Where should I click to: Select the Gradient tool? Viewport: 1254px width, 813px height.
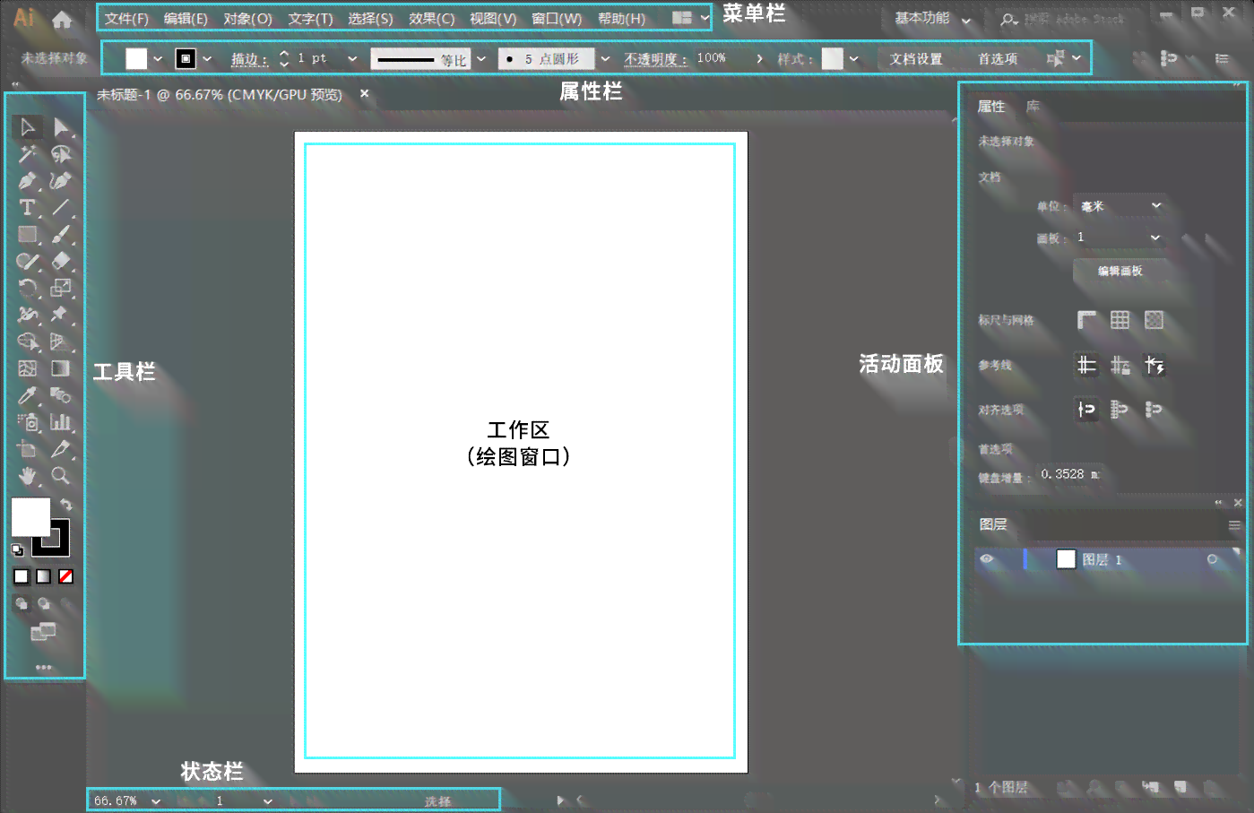pyautogui.click(x=61, y=368)
